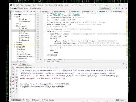The height and width of the screenshot is (102, 136).
Task: Open the Structure side panel
Action: click(x=10, y=81)
